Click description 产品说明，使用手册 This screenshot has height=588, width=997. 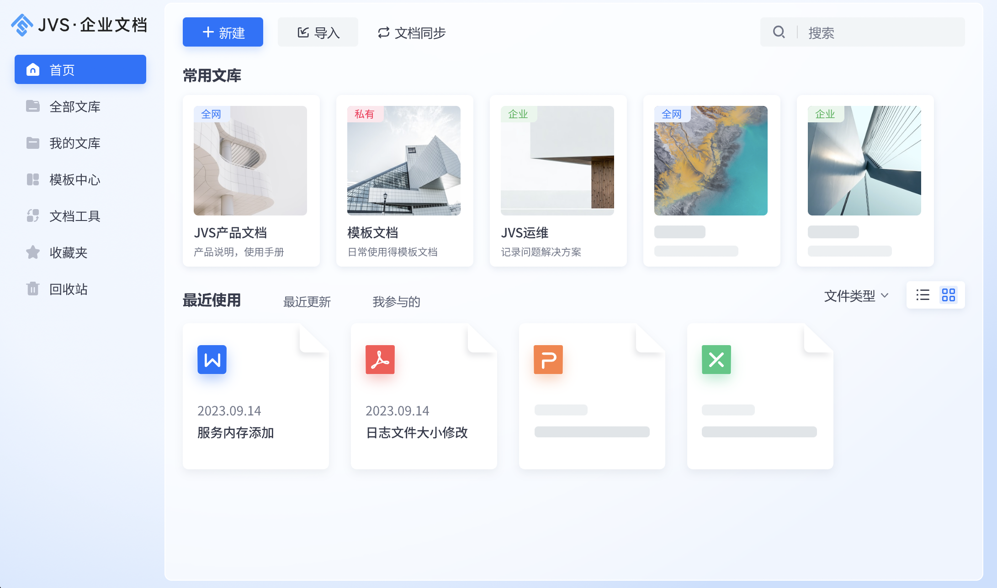coord(239,252)
